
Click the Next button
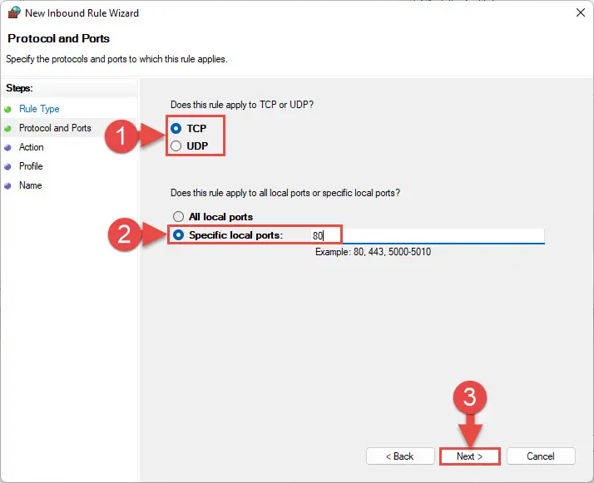coord(470,456)
